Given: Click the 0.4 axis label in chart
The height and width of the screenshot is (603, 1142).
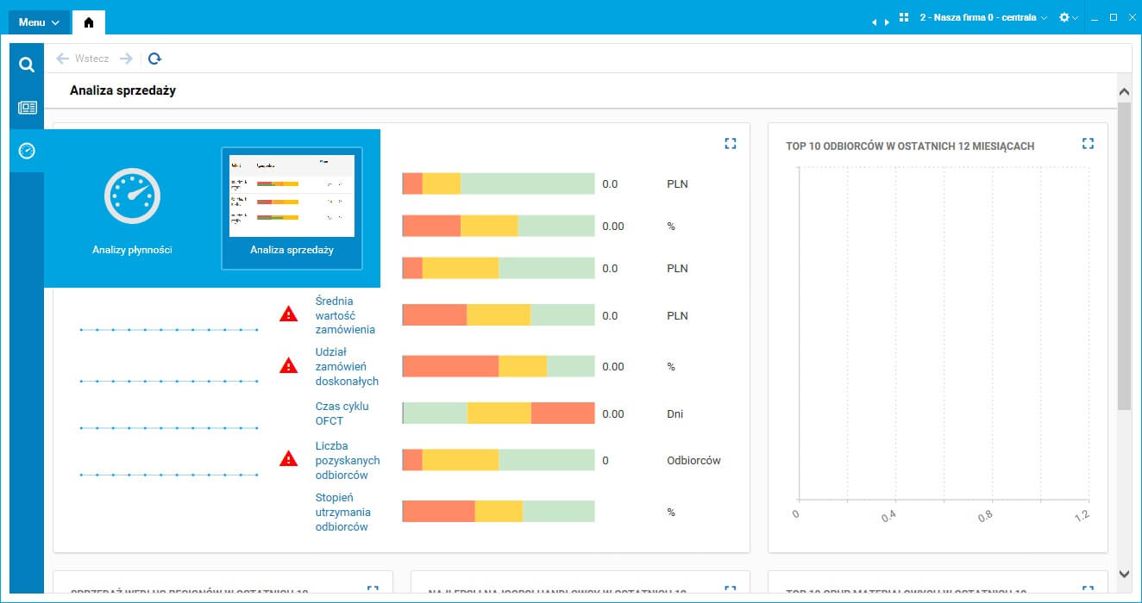Looking at the screenshot, I should (888, 516).
